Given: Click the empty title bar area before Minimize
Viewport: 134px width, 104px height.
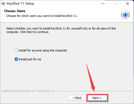Looking at the screenshot, I should pos(67,3).
